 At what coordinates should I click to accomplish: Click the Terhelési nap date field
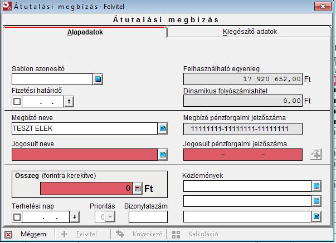[x=46, y=217]
